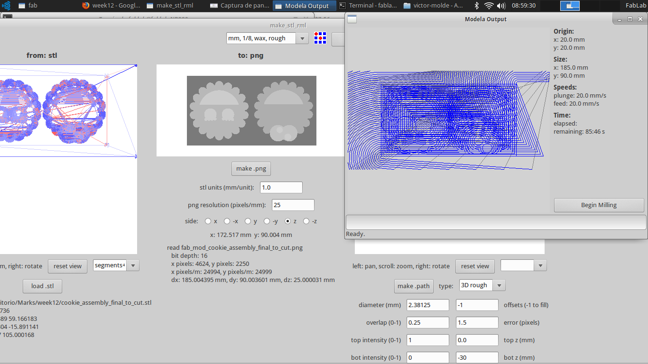Viewport: 648px width, 364px height.
Task: Click the blue display icon near the clock
Action: click(x=570, y=6)
